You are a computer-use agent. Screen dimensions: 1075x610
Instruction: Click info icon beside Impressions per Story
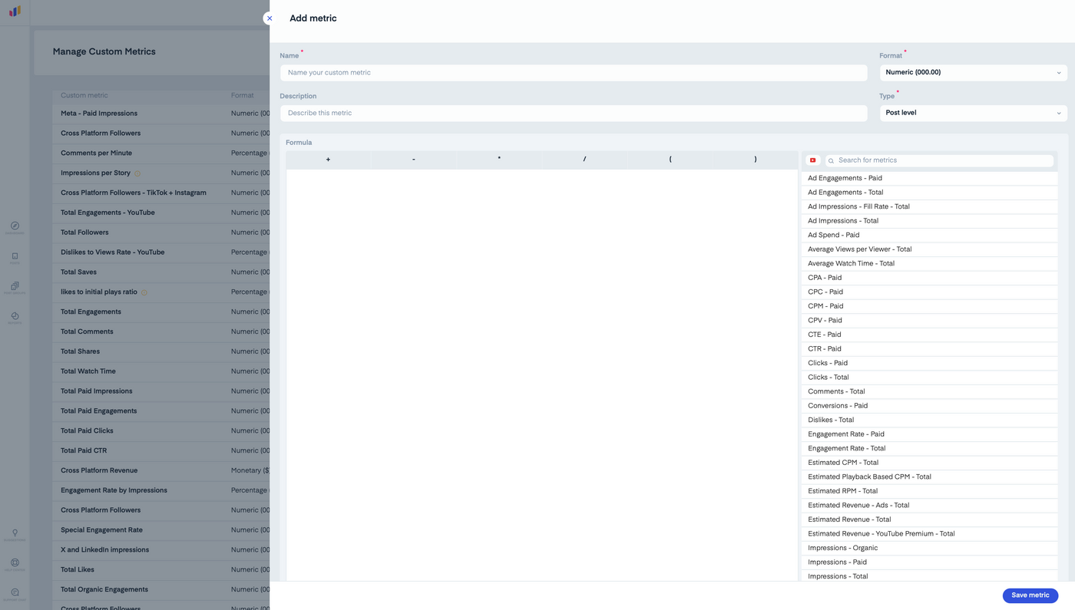[137, 173]
